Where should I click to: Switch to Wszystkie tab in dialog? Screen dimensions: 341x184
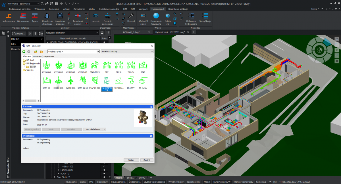tap(37, 57)
